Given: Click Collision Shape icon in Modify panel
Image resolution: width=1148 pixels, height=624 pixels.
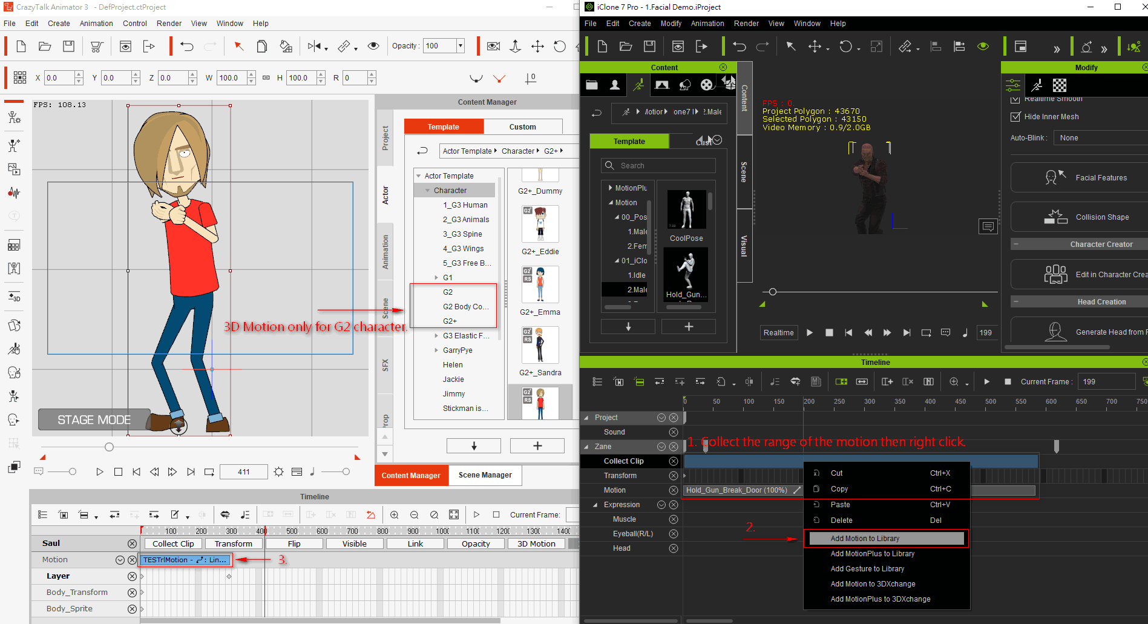Looking at the screenshot, I should [1055, 217].
